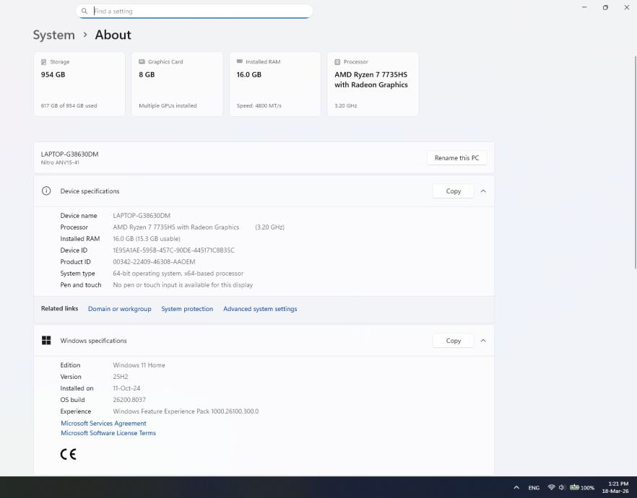Open the AMD Ryzen 7 7735HS processor card

point(373,84)
